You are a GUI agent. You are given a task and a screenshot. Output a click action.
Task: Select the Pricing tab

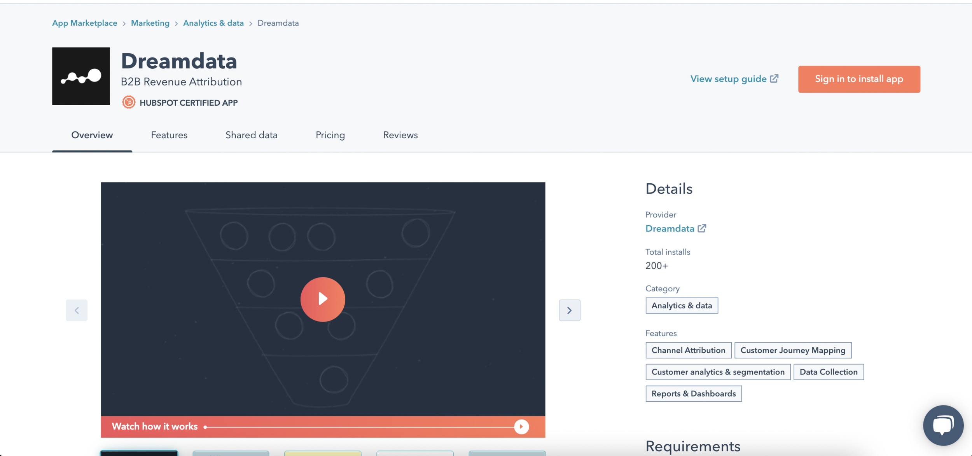point(330,135)
